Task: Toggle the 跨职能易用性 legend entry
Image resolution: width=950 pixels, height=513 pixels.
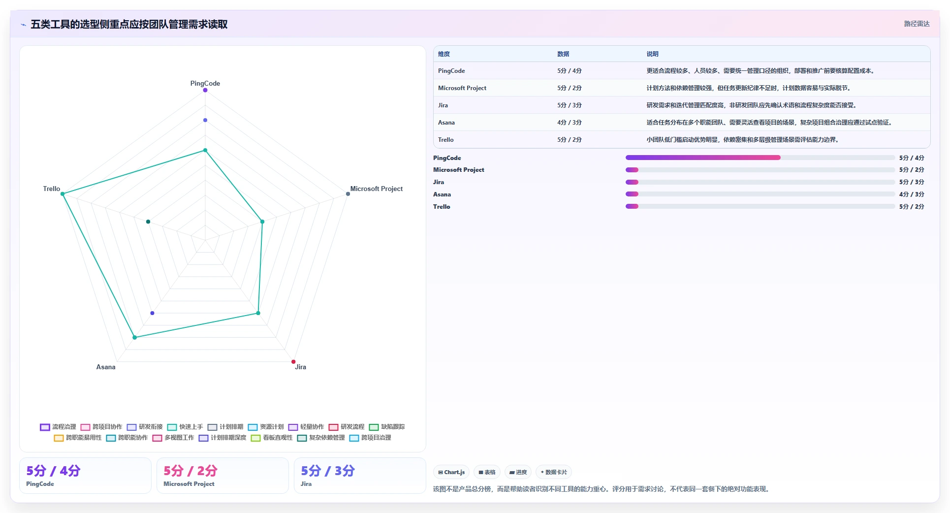Action: [78, 438]
